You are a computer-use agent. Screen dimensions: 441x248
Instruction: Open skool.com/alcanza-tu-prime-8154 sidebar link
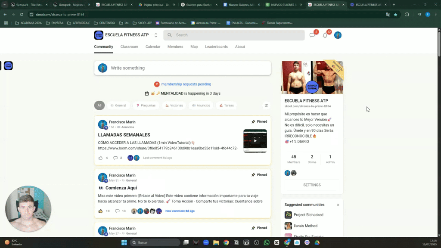[307, 106]
